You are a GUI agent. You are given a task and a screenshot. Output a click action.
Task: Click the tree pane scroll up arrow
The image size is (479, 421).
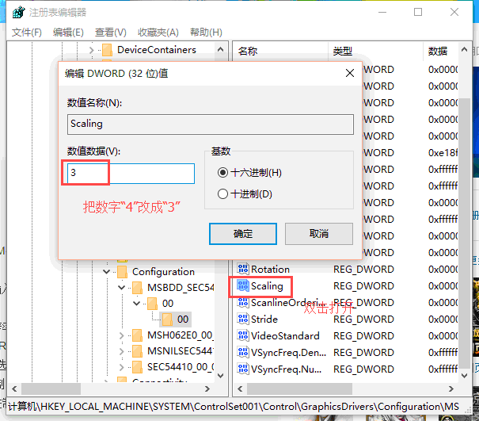point(220,49)
